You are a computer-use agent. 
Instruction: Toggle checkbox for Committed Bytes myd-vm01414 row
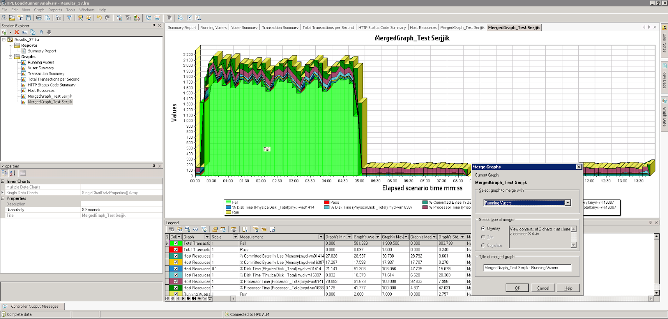tap(176, 256)
